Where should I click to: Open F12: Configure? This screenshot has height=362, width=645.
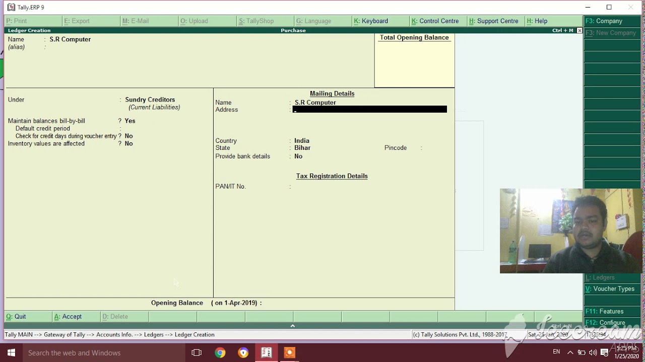click(612, 322)
